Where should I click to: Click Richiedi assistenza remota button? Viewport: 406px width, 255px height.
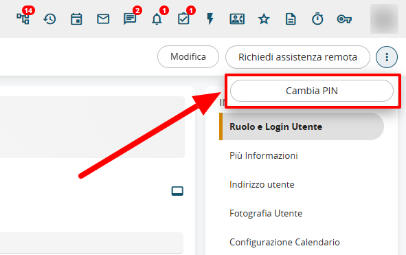click(x=297, y=57)
